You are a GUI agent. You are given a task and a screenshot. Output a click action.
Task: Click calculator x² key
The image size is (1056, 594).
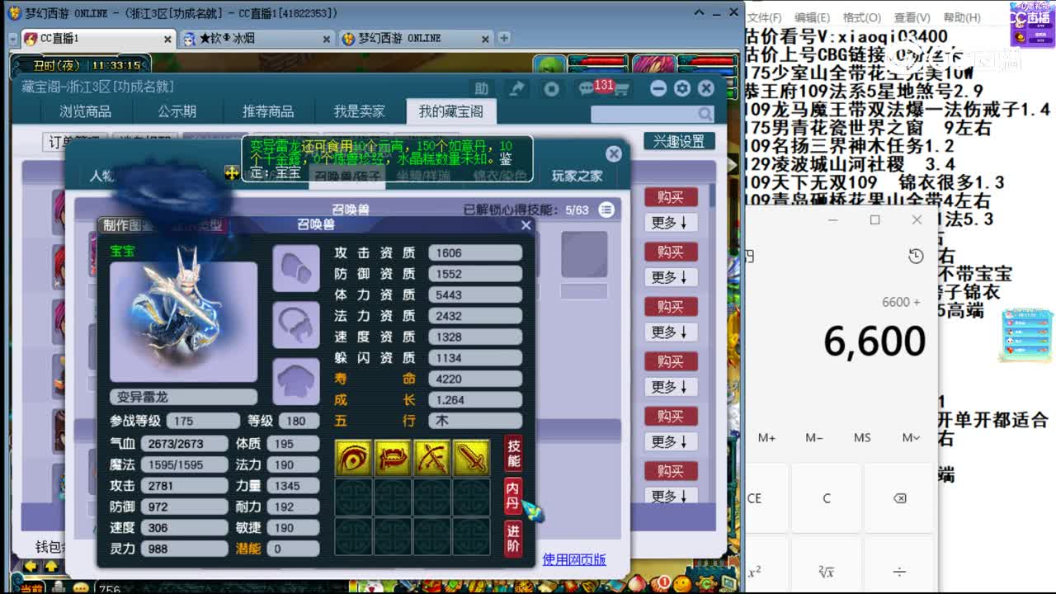pyautogui.click(x=755, y=571)
